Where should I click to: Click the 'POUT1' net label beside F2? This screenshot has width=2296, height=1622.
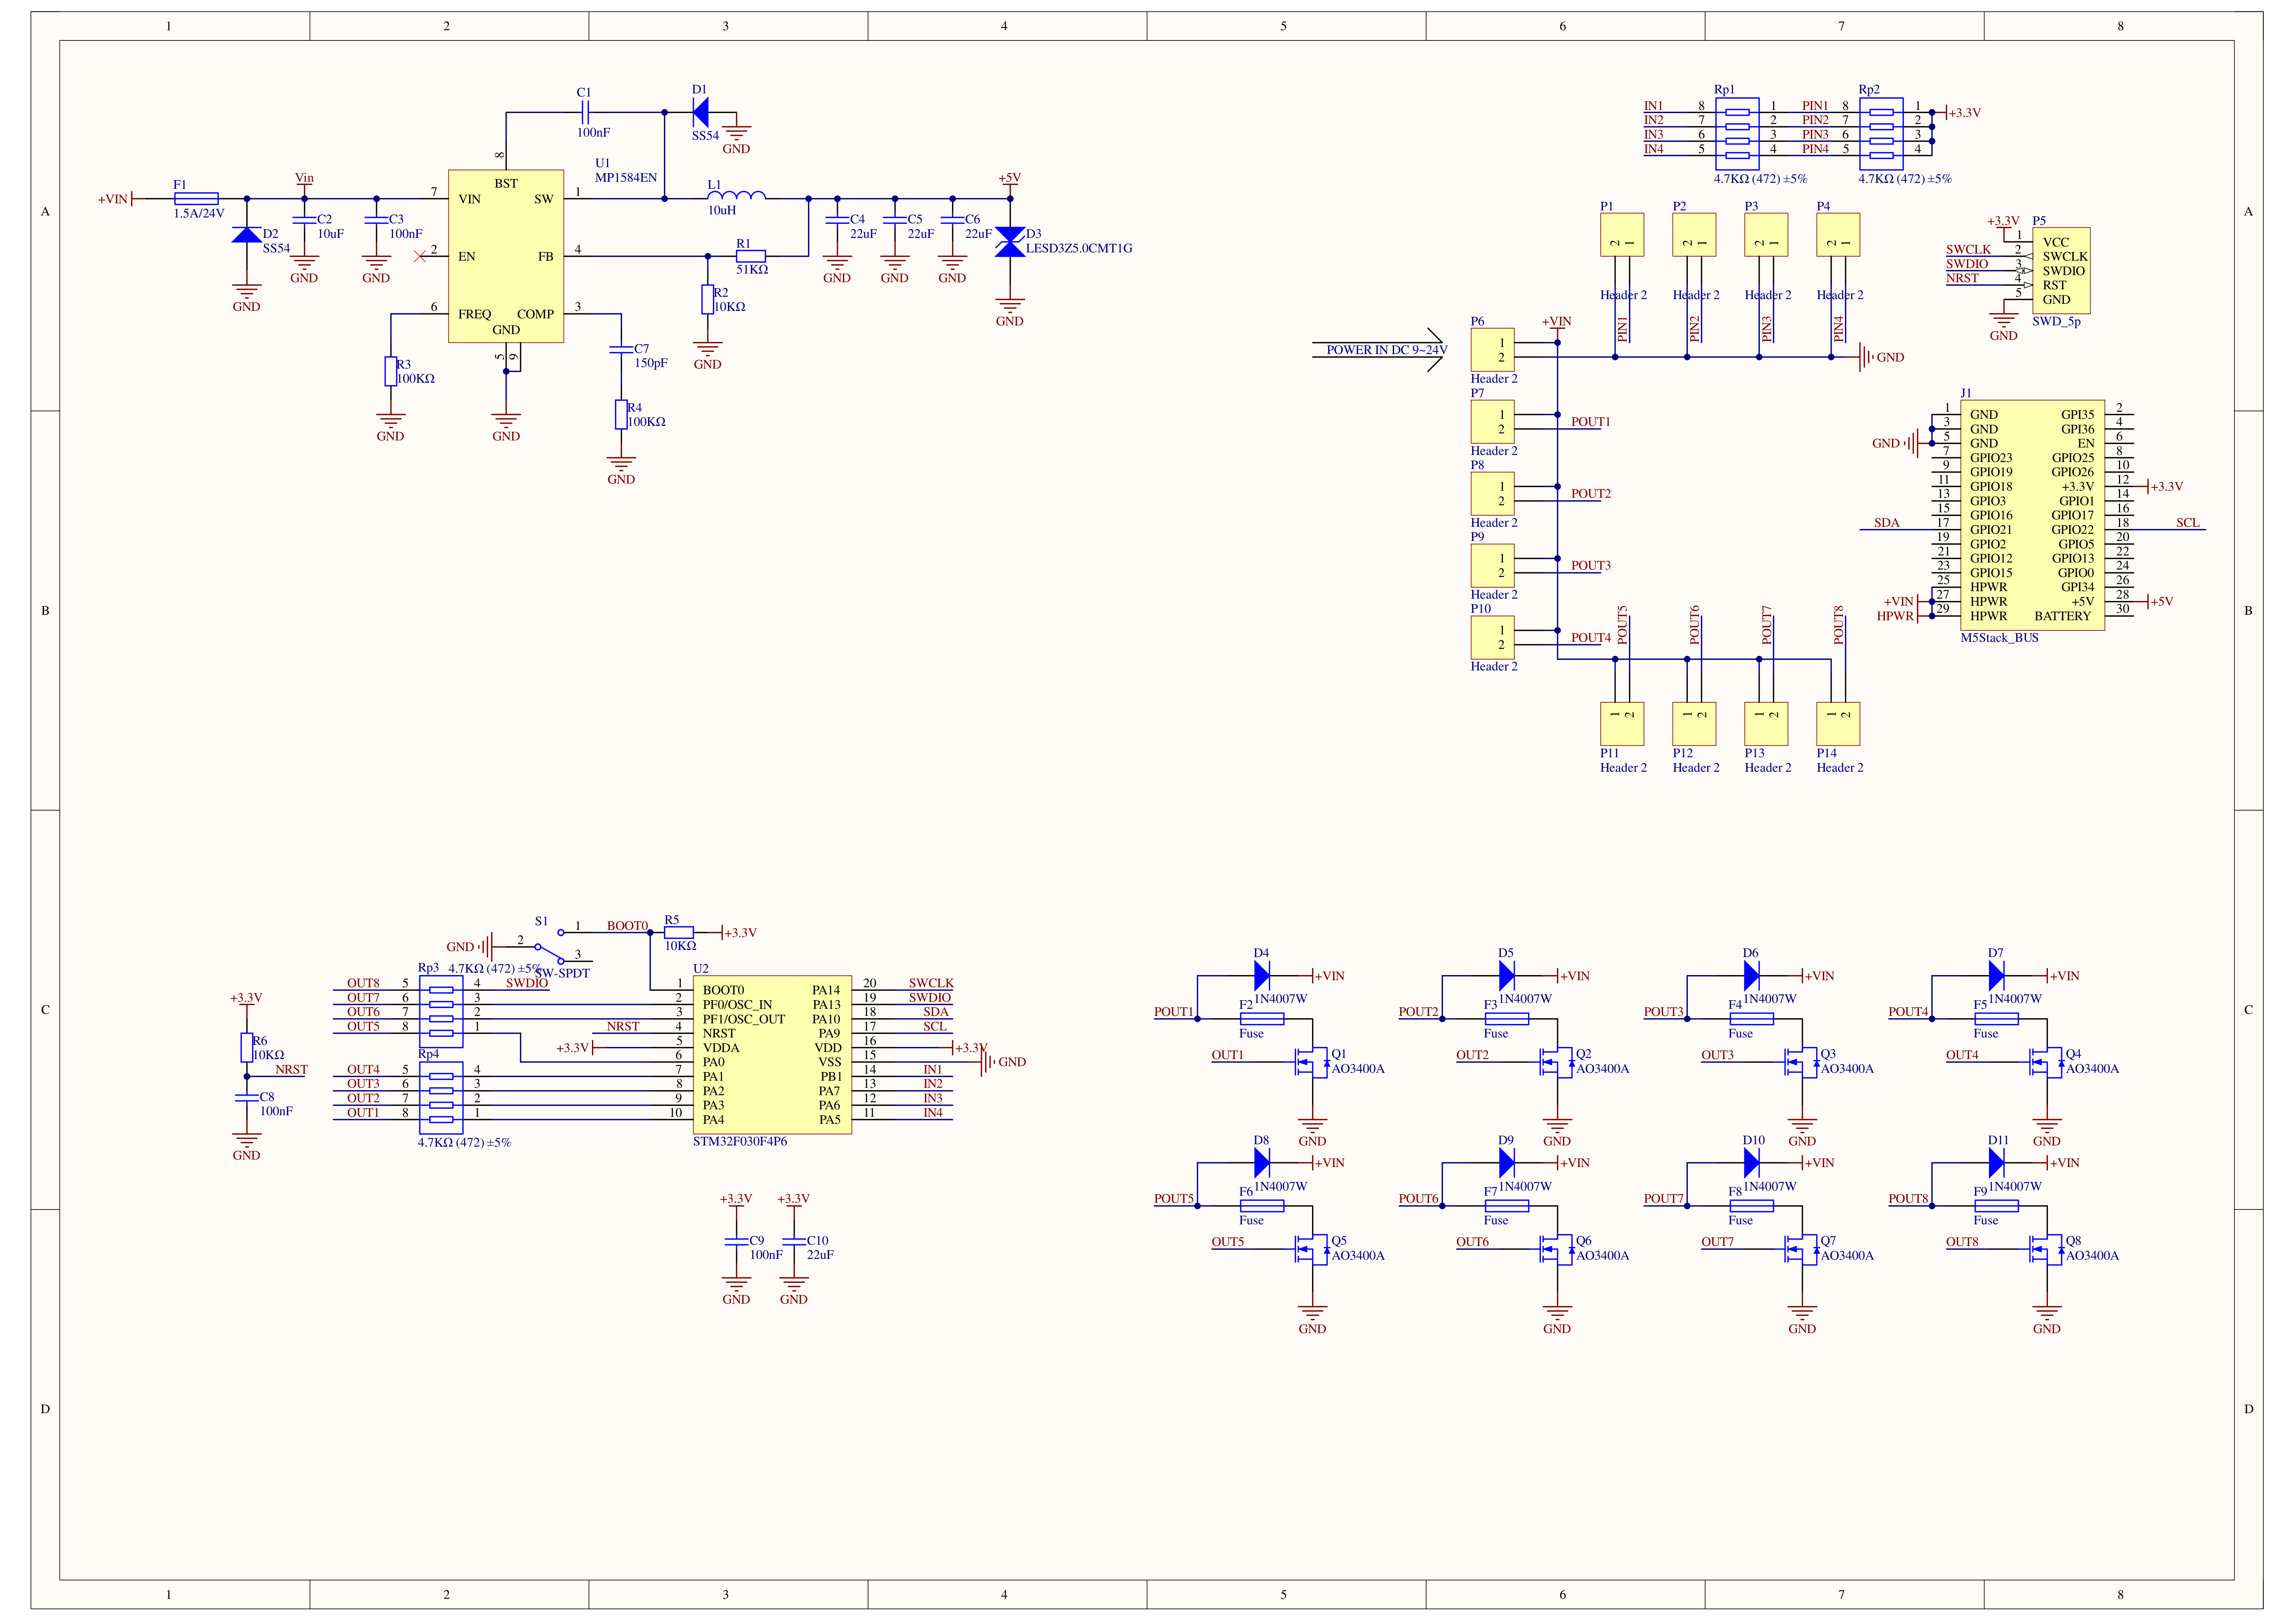click(1174, 1012)
